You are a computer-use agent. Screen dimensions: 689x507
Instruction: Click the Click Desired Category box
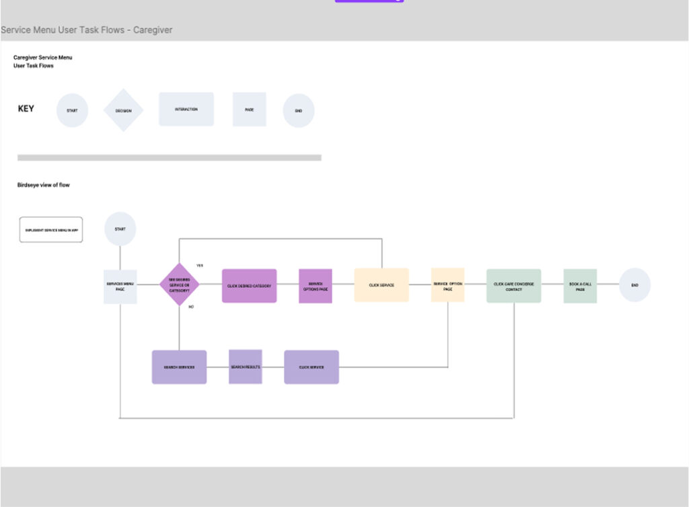click(249, 286)
